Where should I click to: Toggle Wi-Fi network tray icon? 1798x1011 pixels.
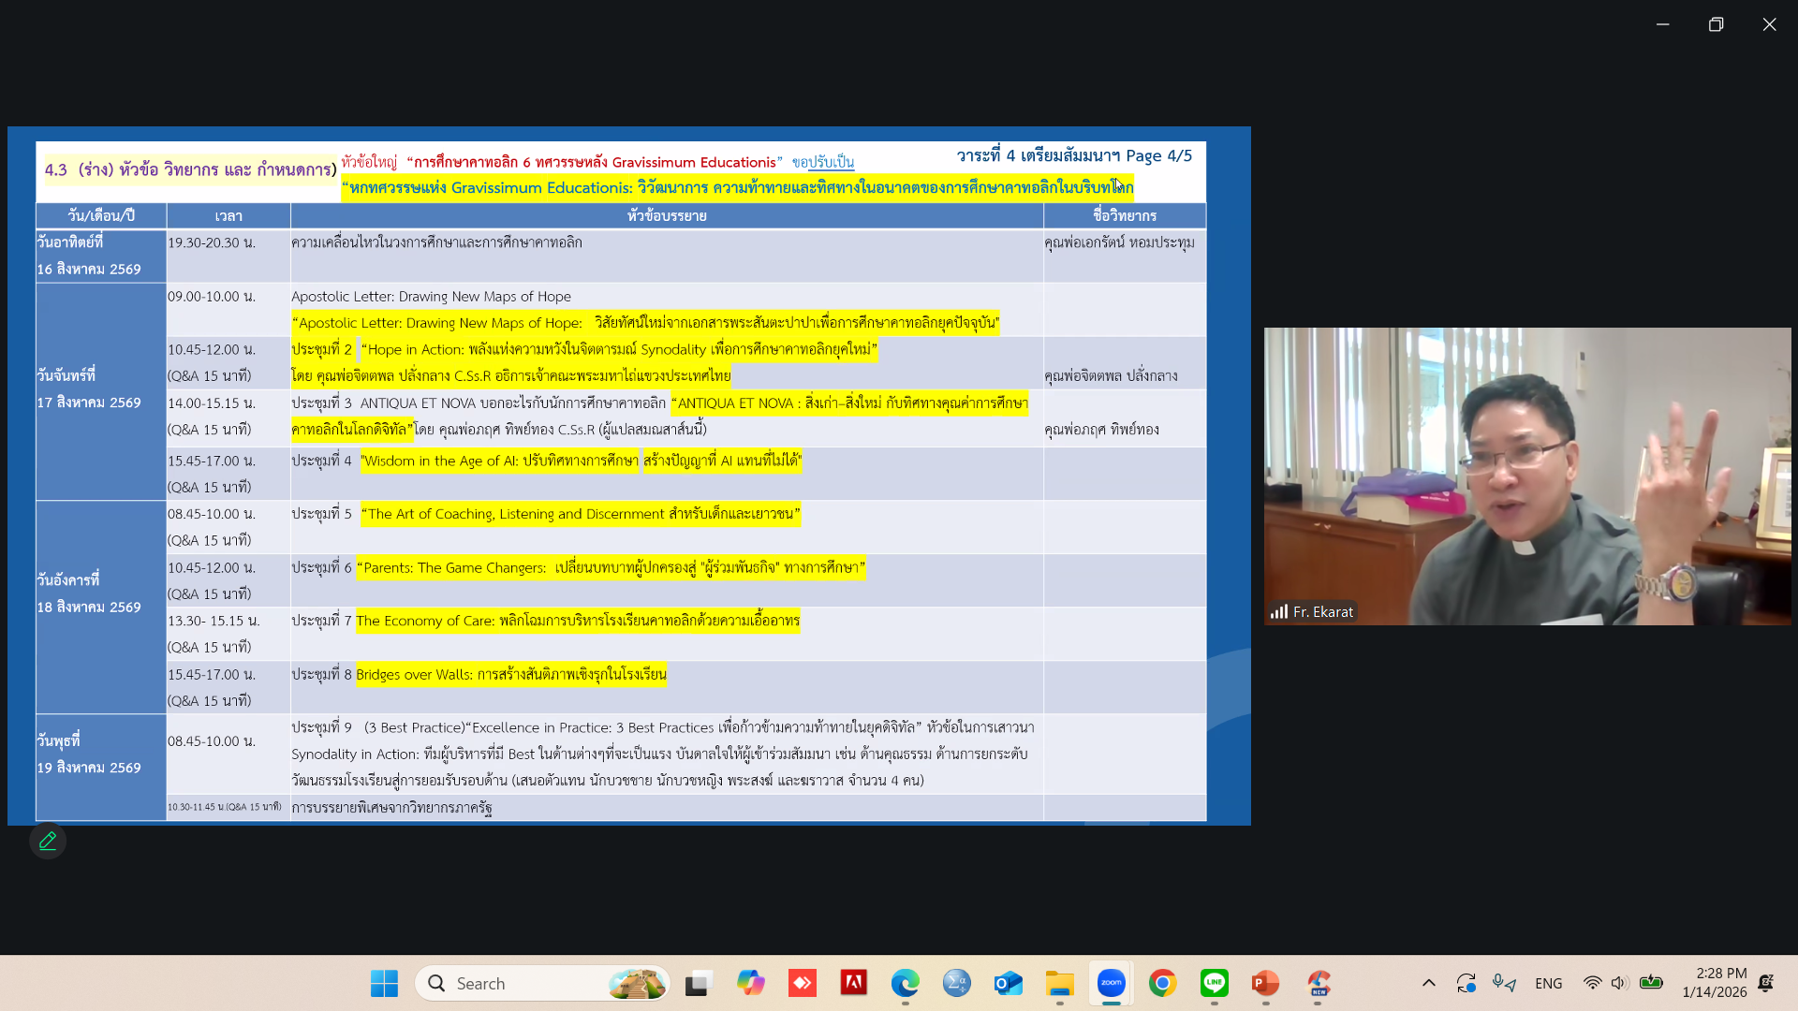point(1592,983)
